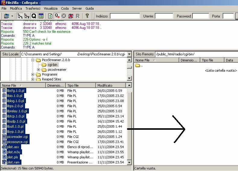
Task: Click the plist.pls file icon
Action: click(x=4, y=157)
